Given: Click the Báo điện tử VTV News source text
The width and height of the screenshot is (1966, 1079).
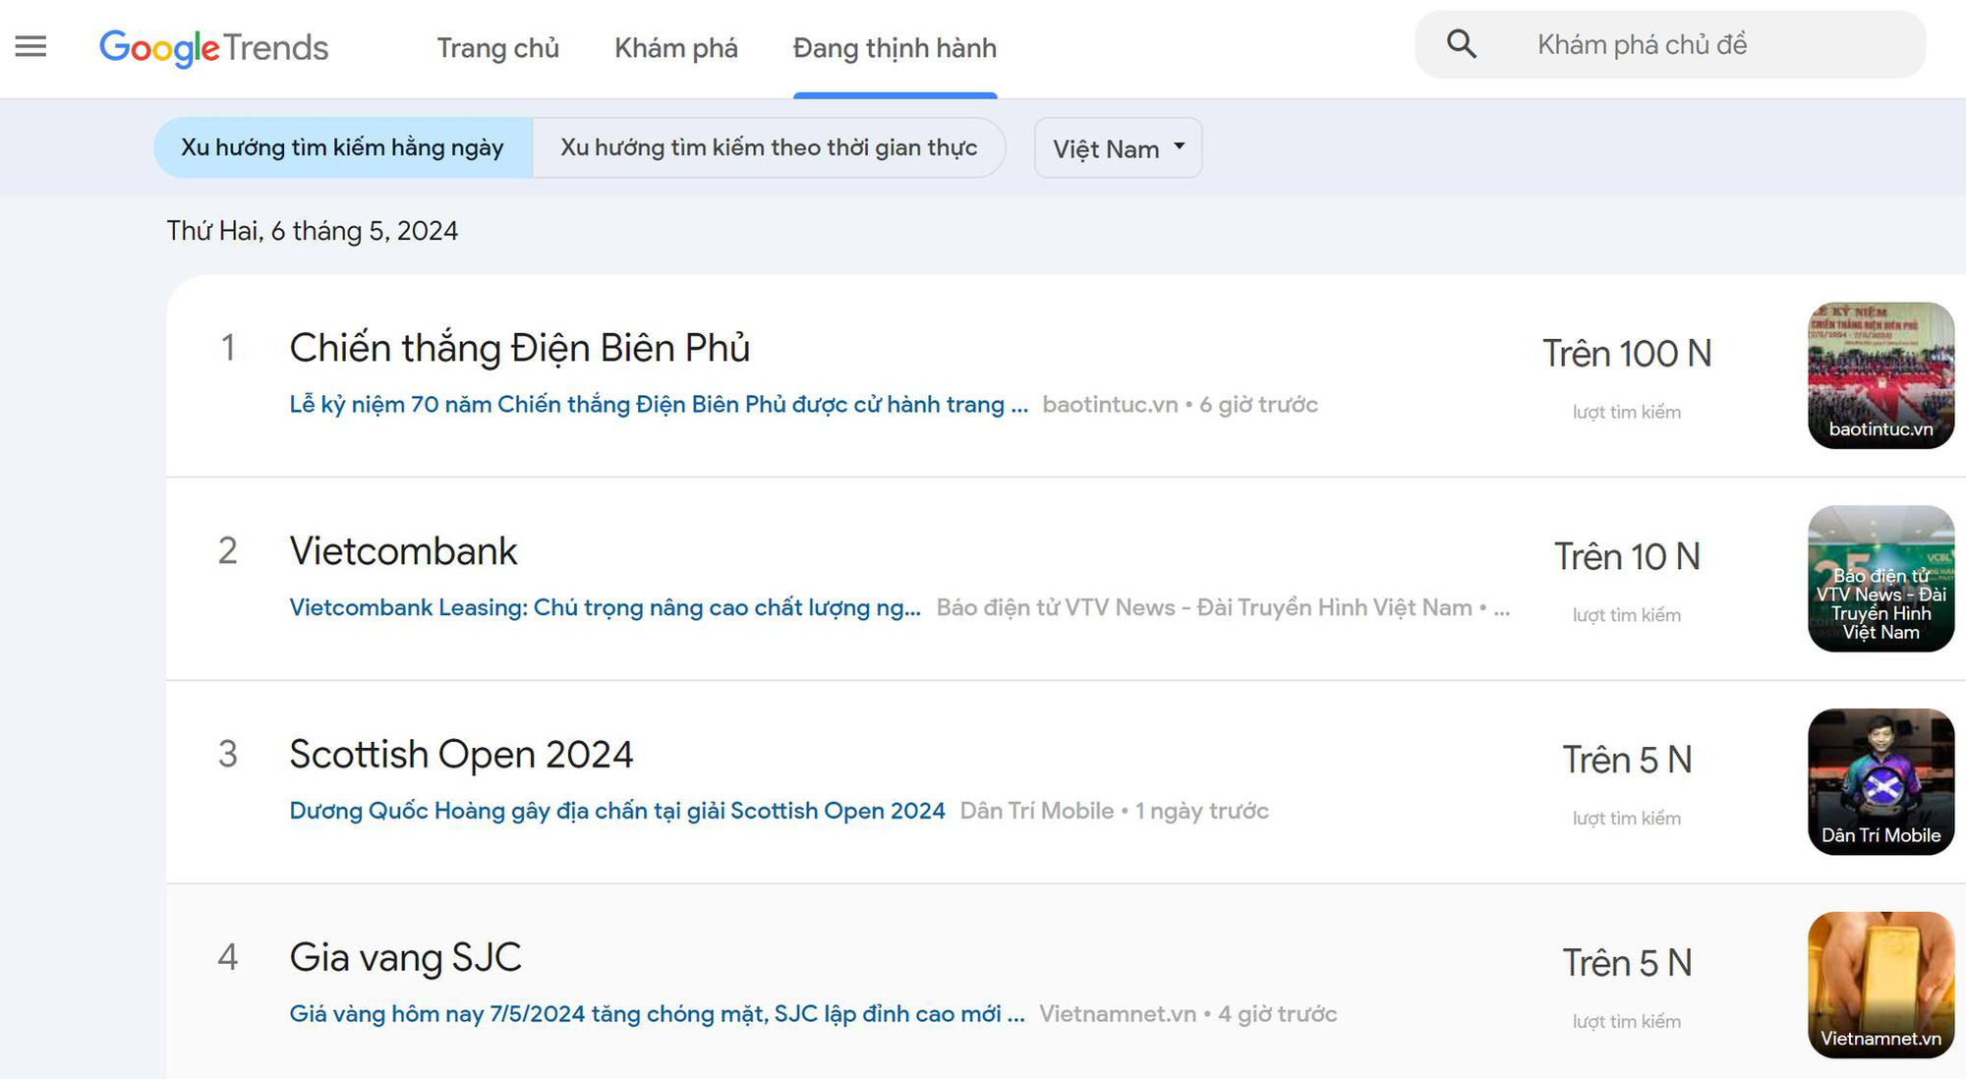Looking at the screenshot, I should click(1223, 607).
